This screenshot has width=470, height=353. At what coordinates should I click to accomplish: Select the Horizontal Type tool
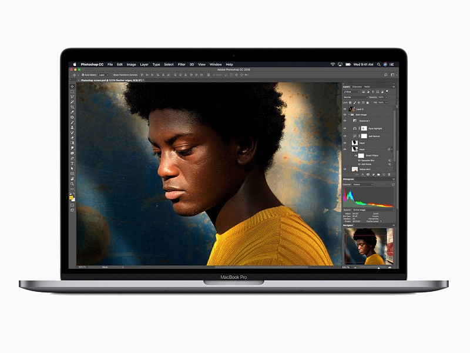tap(72, 163)
